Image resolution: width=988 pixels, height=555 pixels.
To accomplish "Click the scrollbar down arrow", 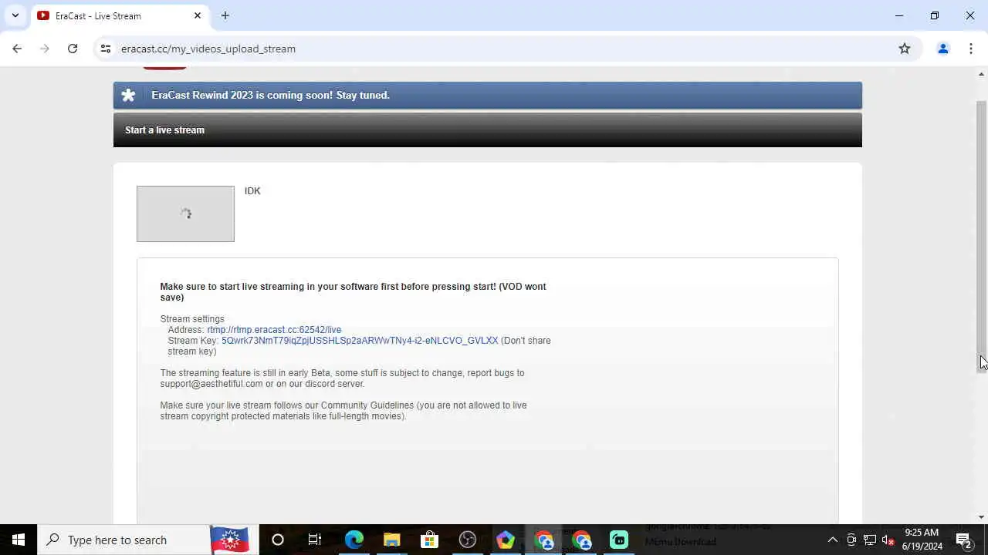I will [x=982, y=517].
